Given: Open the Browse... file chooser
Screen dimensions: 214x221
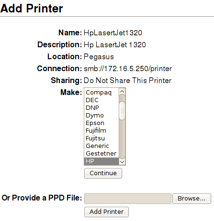Looking at the screenshot, I should 191,199.
